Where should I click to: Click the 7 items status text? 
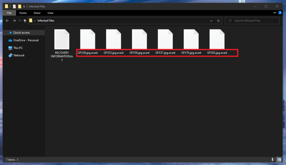[x=10, y=160]
